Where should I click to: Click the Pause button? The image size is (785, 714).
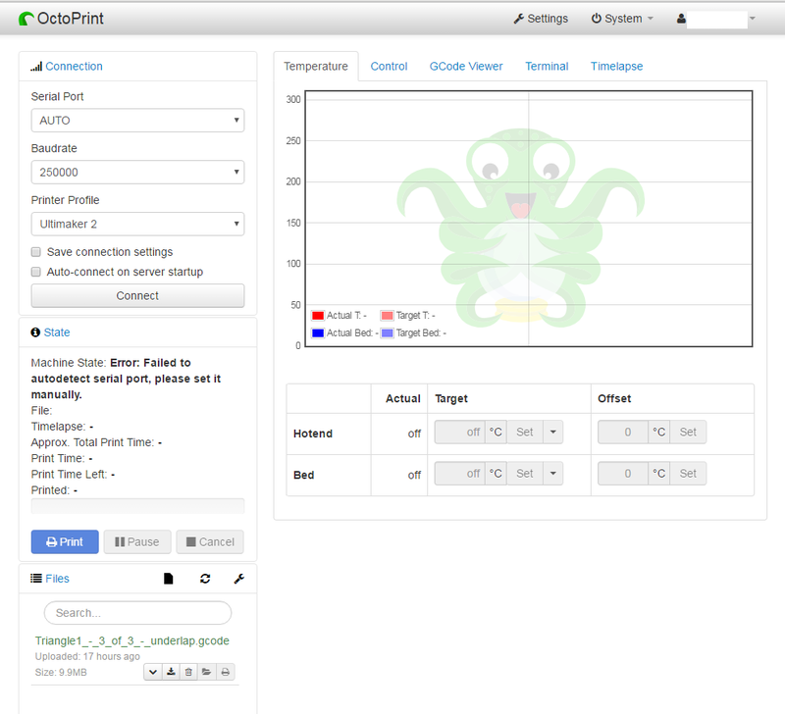click(x=137, y=542)
